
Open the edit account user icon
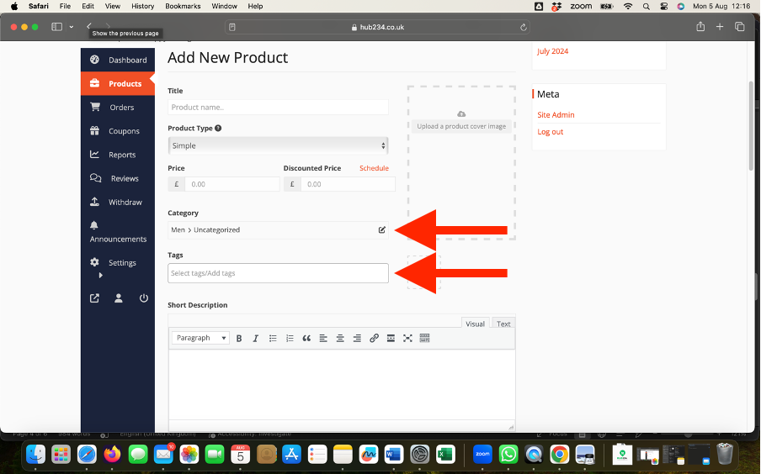119,298
